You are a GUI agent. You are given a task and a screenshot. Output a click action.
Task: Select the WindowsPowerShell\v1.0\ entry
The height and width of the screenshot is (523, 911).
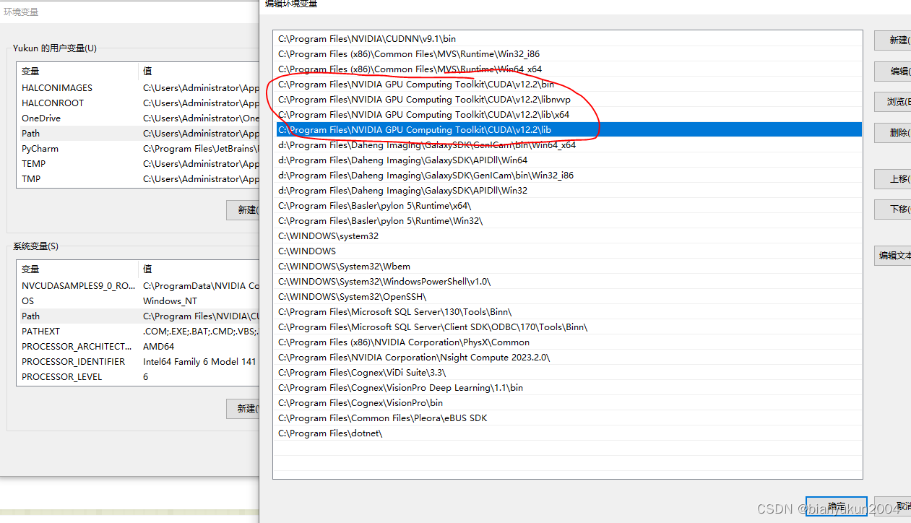(568, 282)
